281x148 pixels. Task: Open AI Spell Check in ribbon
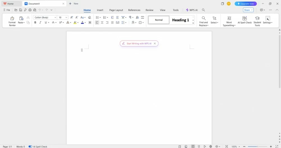pos(244,20)
